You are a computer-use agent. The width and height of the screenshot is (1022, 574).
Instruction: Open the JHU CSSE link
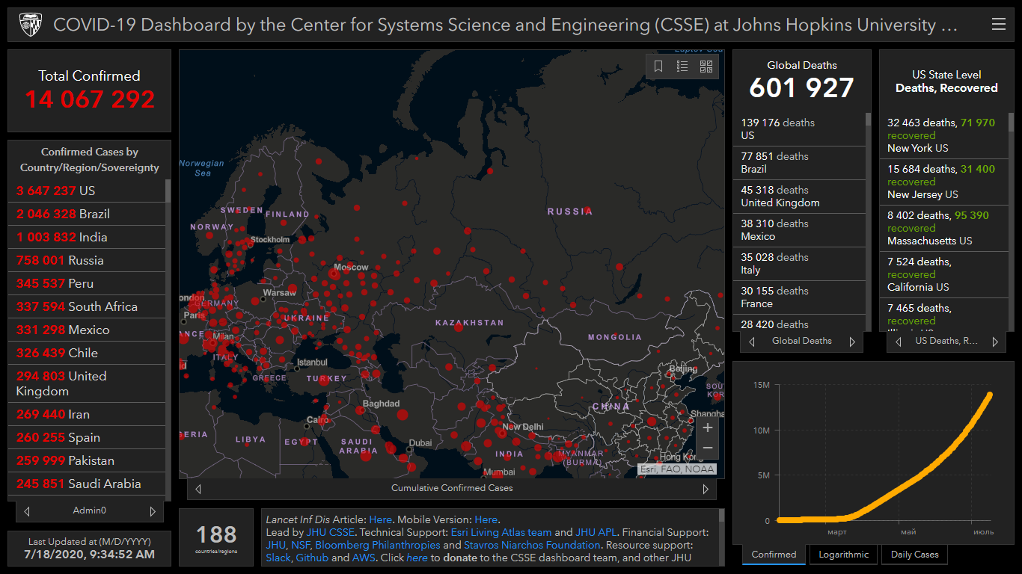pos(331,533)
